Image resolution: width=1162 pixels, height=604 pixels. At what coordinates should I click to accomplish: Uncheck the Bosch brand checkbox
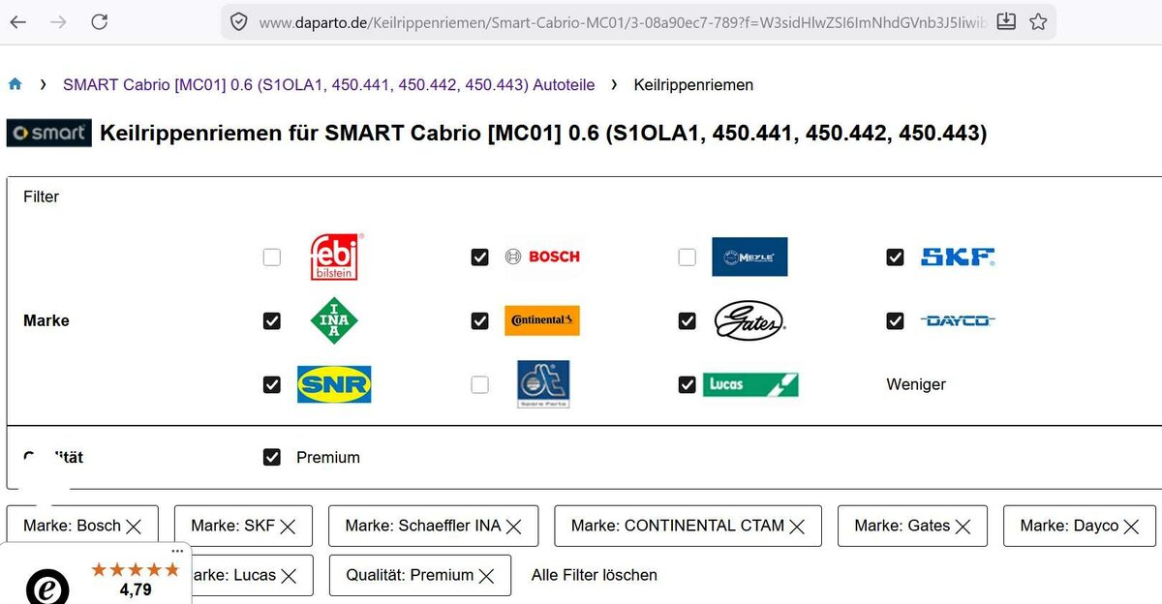[x=479, y=257]
